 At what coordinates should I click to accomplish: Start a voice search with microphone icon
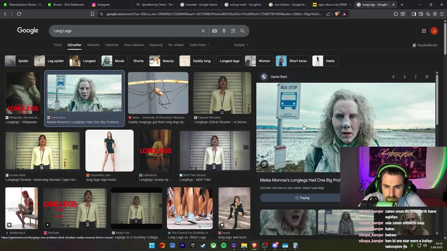click(224, 31)
